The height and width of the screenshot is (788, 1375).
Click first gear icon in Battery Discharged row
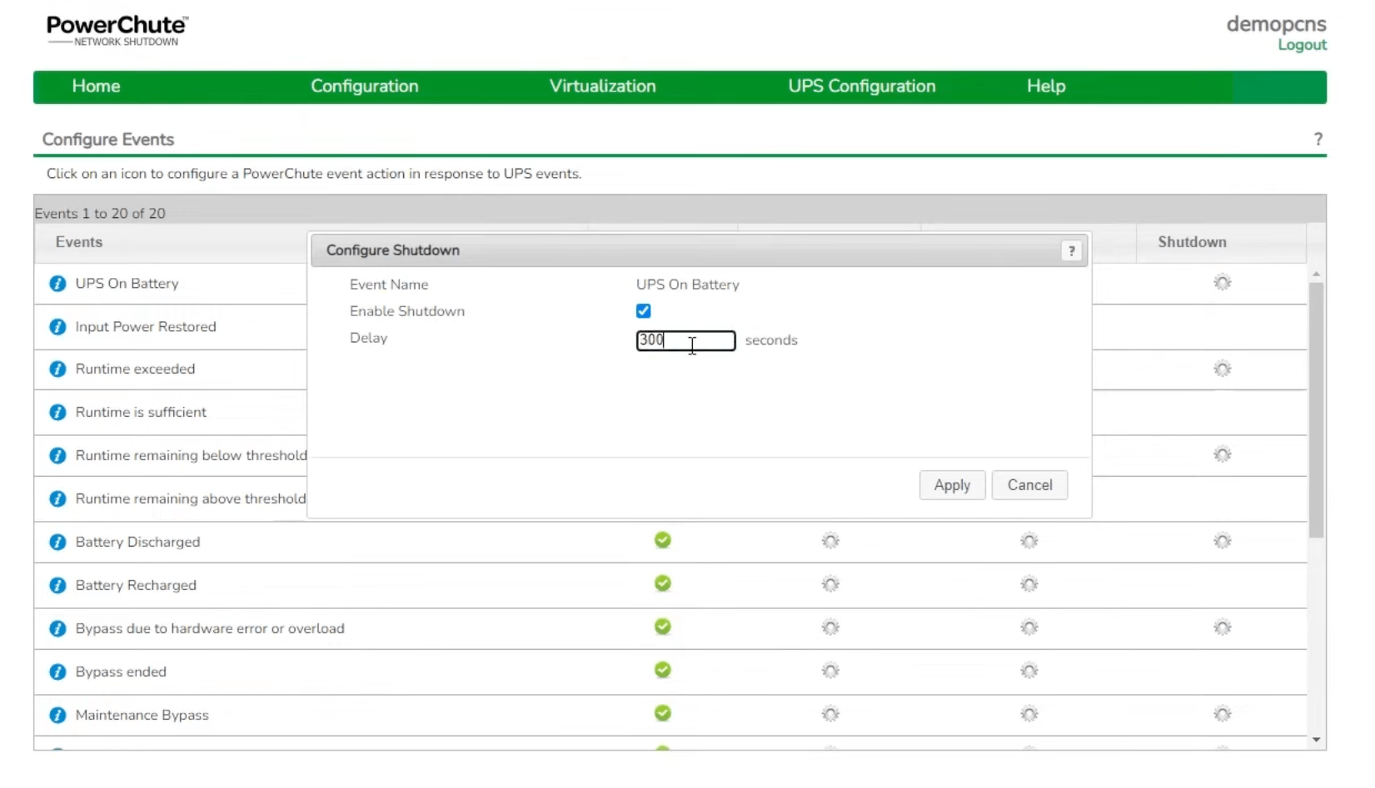tap(830, 542)
